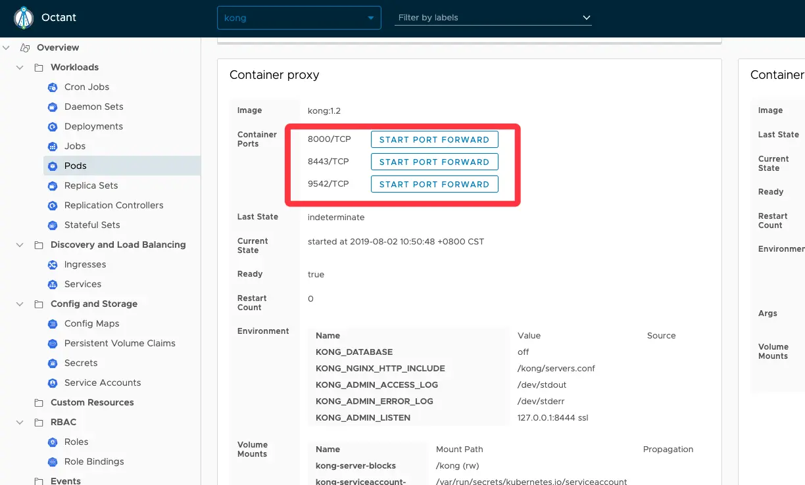Click the Persistent Volume Claims icon
The width and height of the screenshot is (805, 485).
[x=53, y=343]
